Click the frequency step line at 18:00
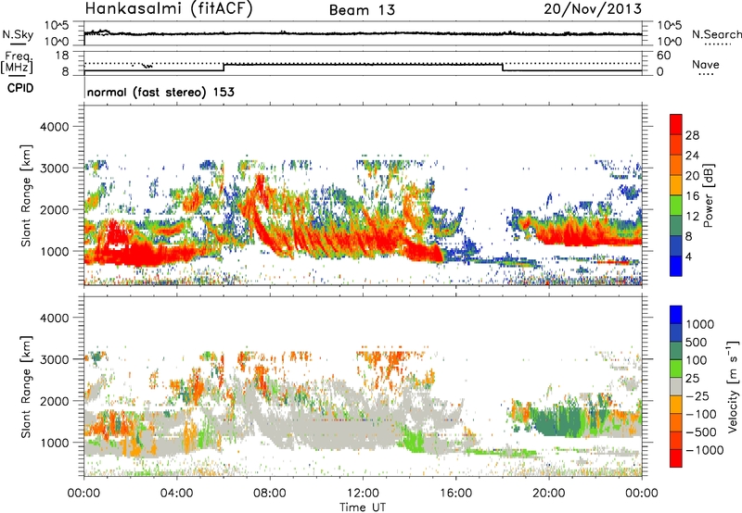Viewport: 742px width, 513px height. (x=503, y=67)
